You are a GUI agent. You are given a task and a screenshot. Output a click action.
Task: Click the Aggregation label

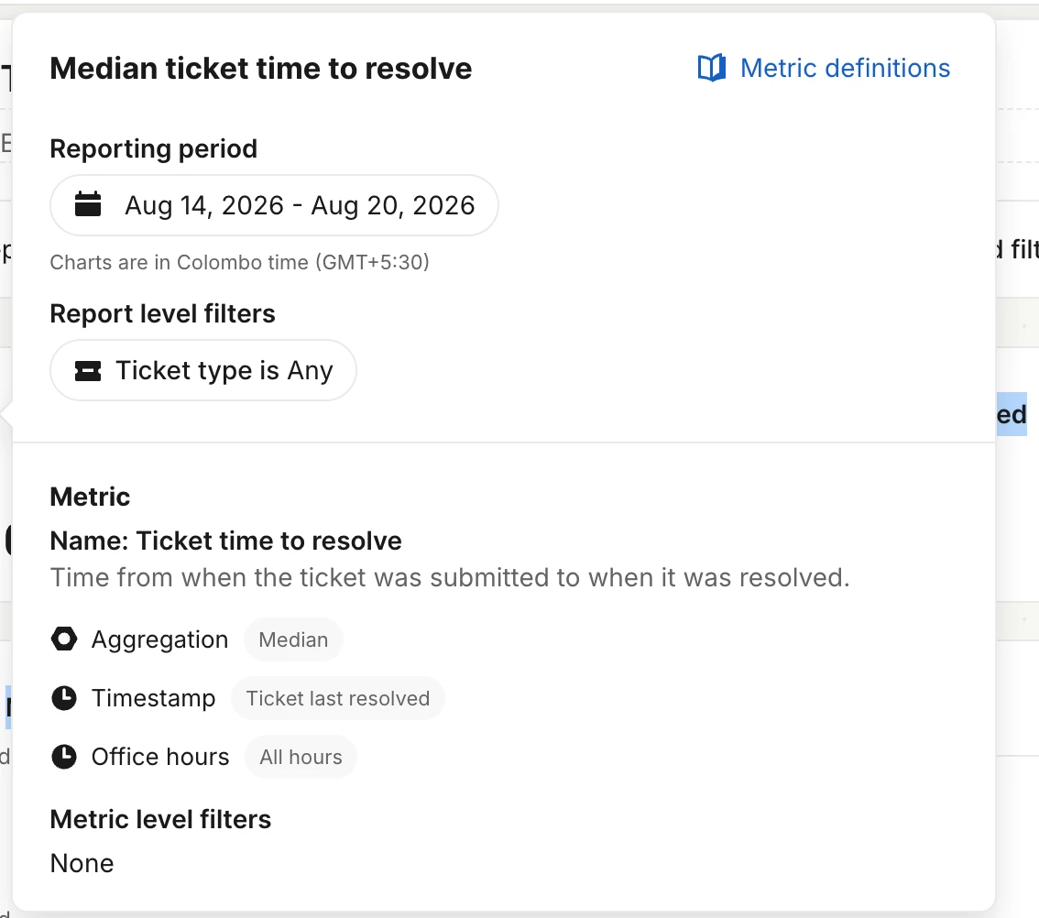point(159,639)
